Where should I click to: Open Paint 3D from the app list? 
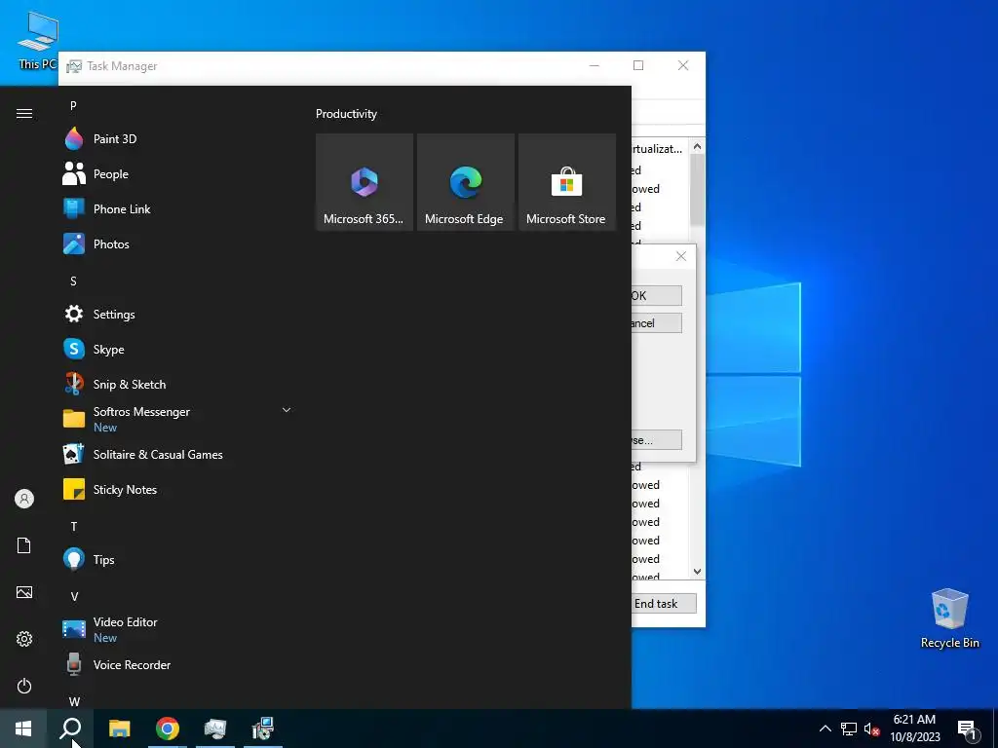178,138
